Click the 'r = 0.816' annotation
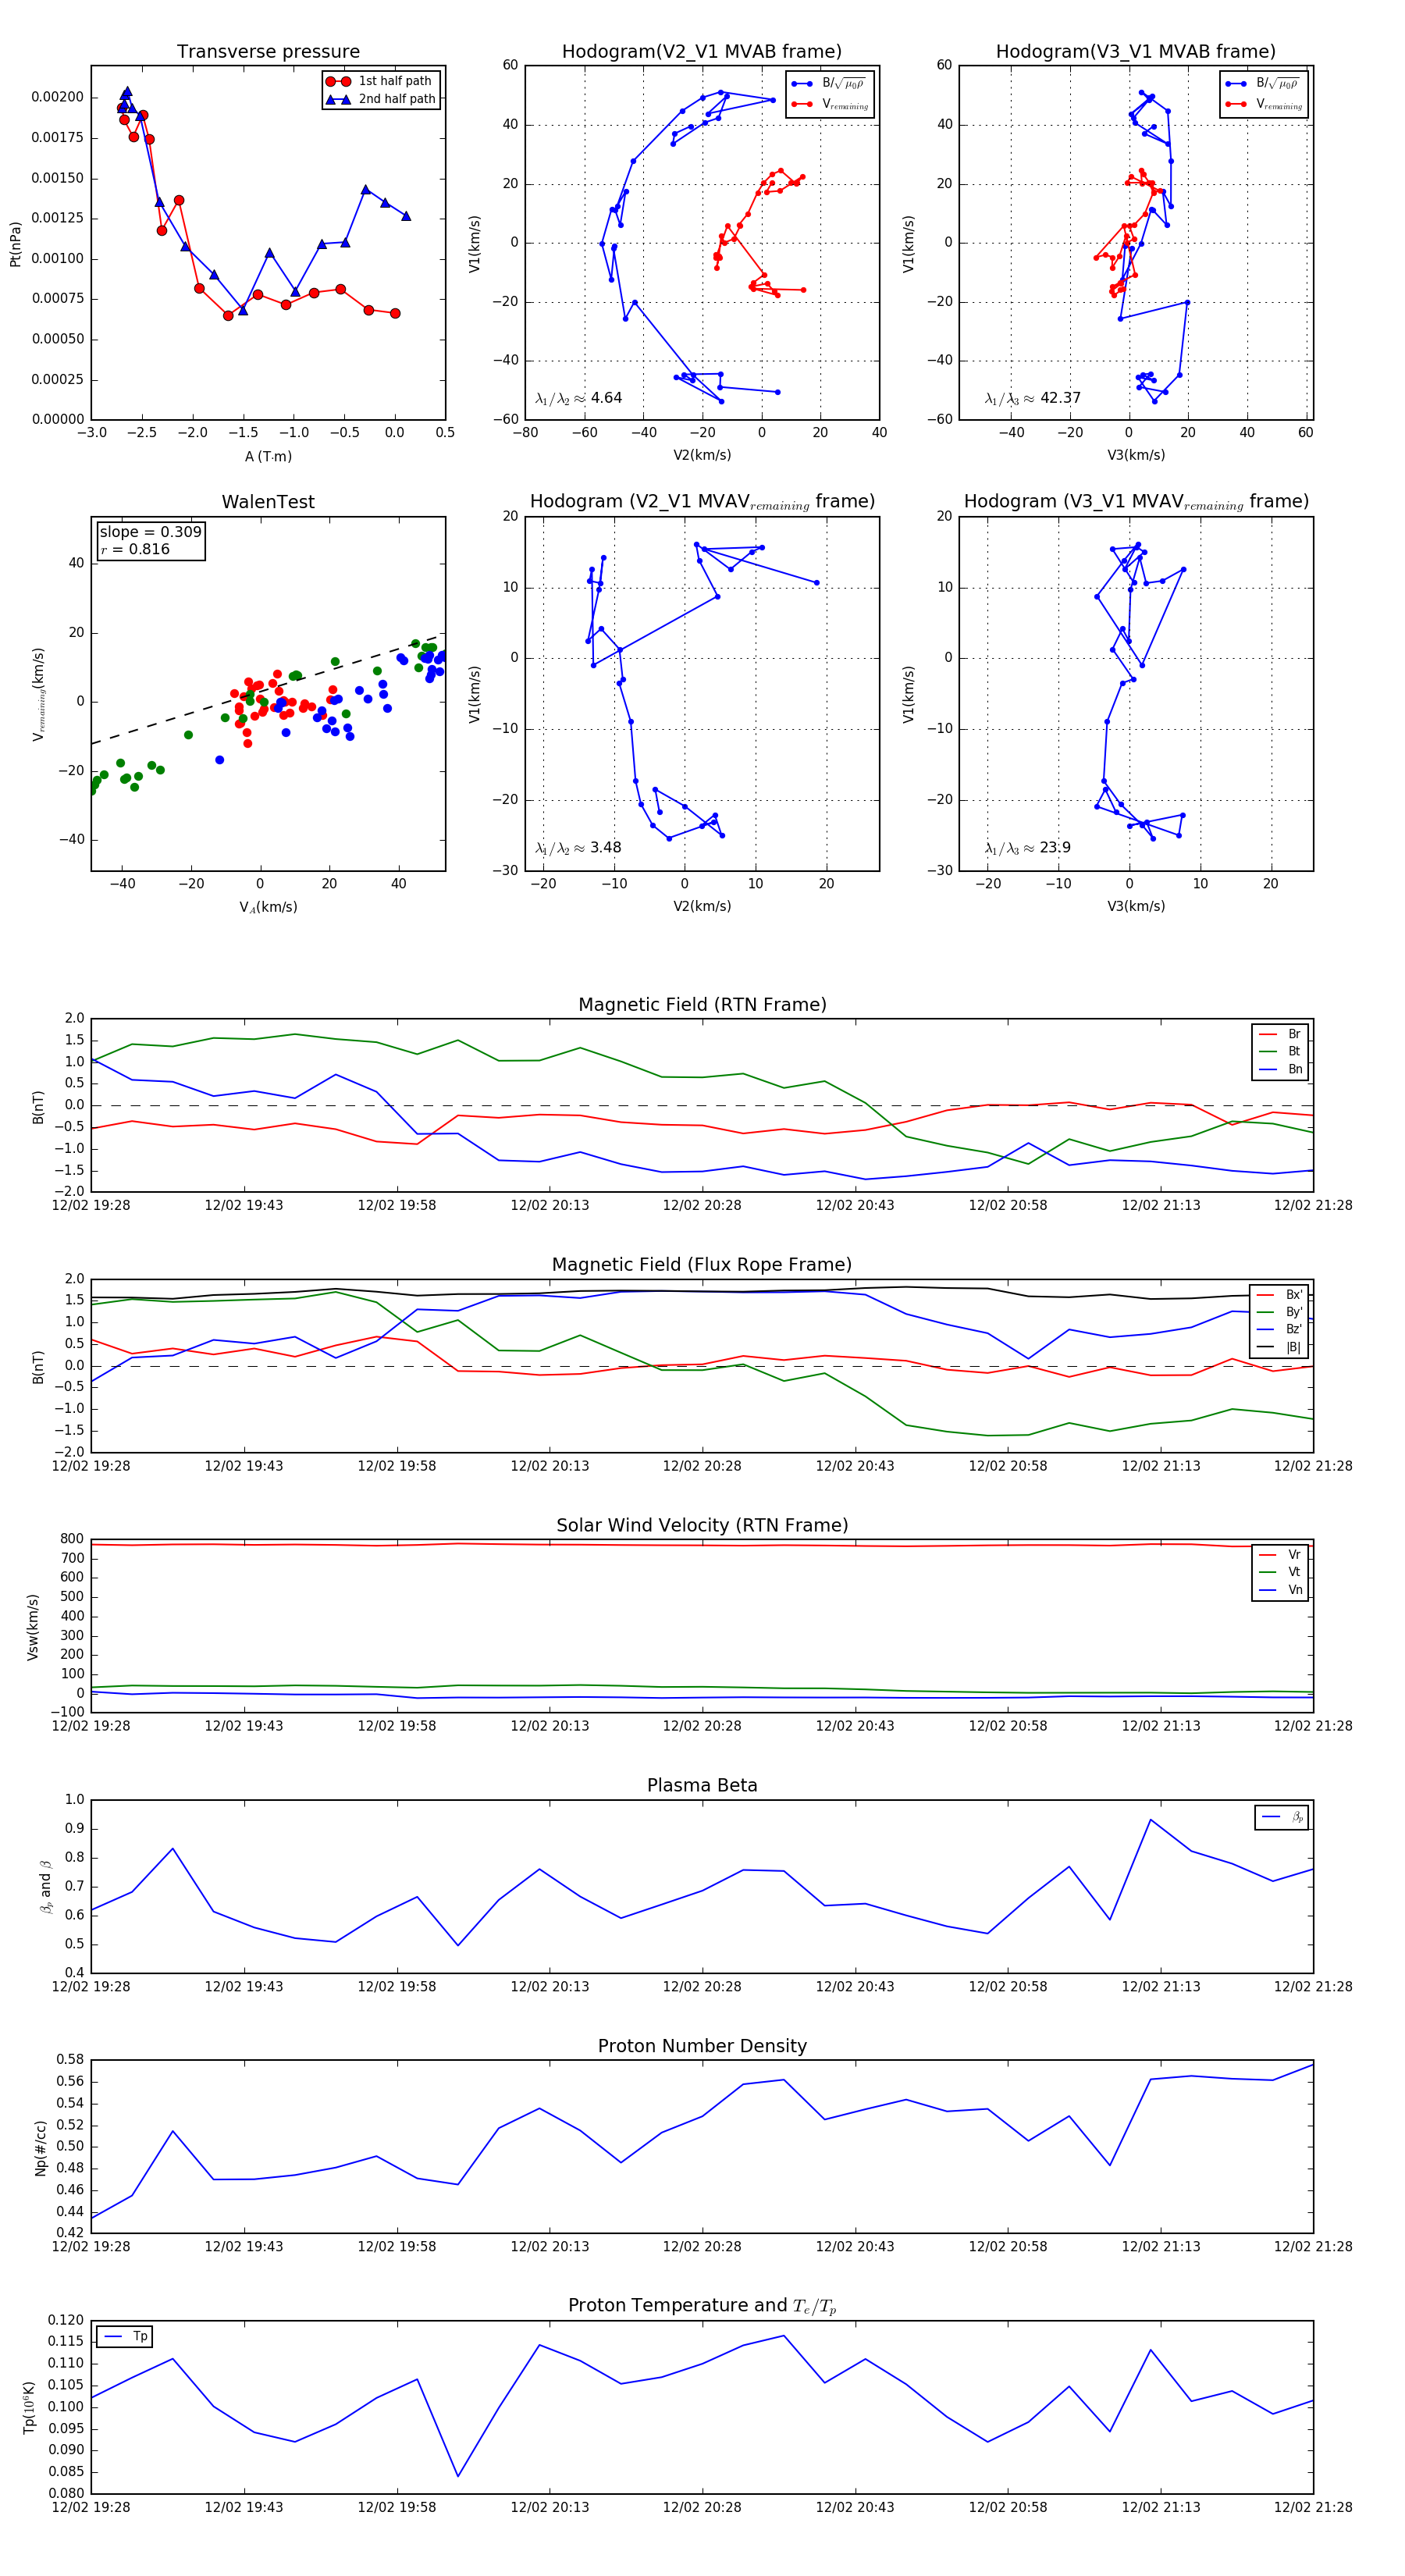This screenshot has width=1405, height=2576. coord(135,549)
